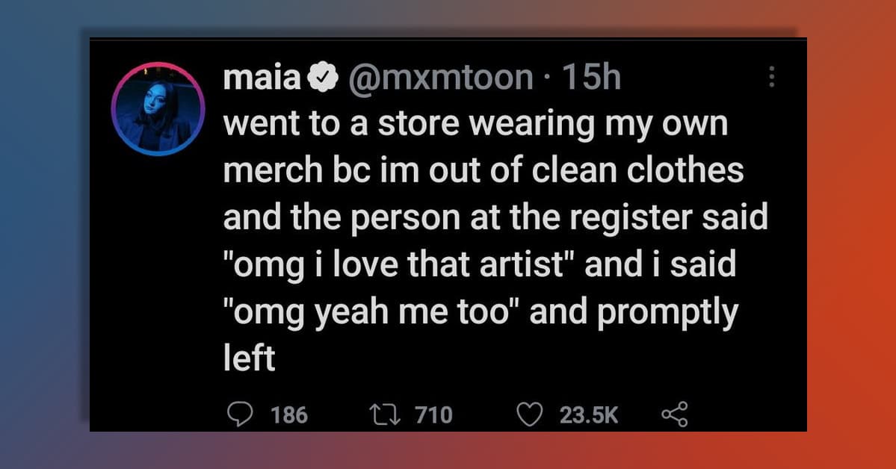896x469 pixels.
Task: Open the three-dot more options menu
Action: (x=772, y=76)
